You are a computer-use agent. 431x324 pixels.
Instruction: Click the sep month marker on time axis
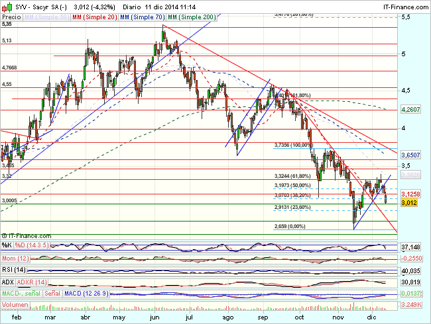coord(263,317)
